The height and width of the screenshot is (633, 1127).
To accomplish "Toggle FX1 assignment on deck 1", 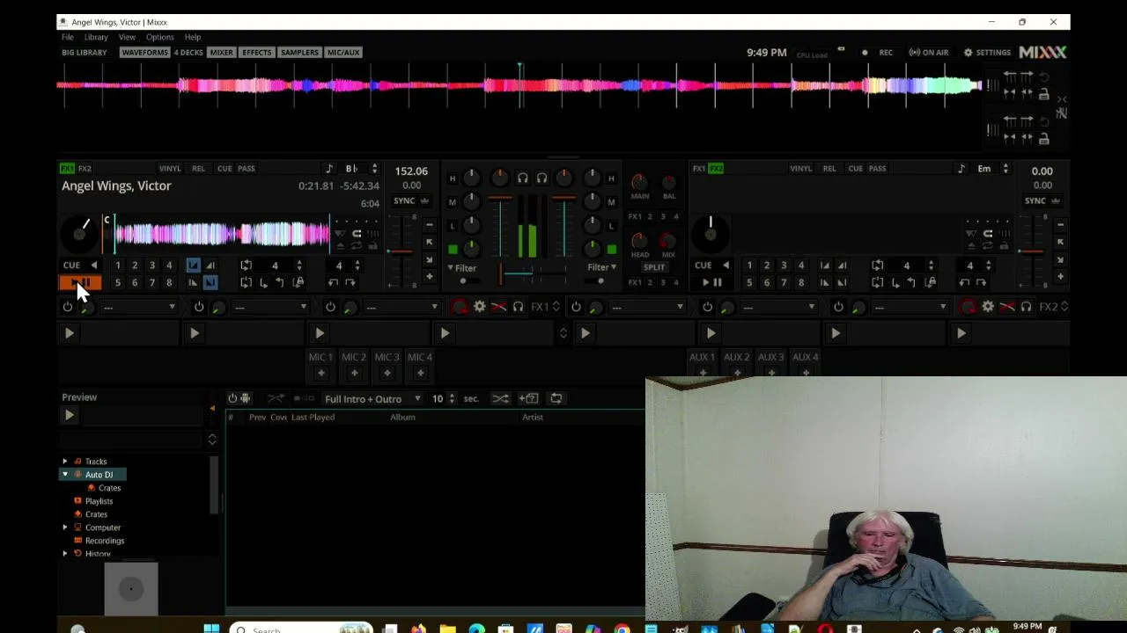I will 67,168.
